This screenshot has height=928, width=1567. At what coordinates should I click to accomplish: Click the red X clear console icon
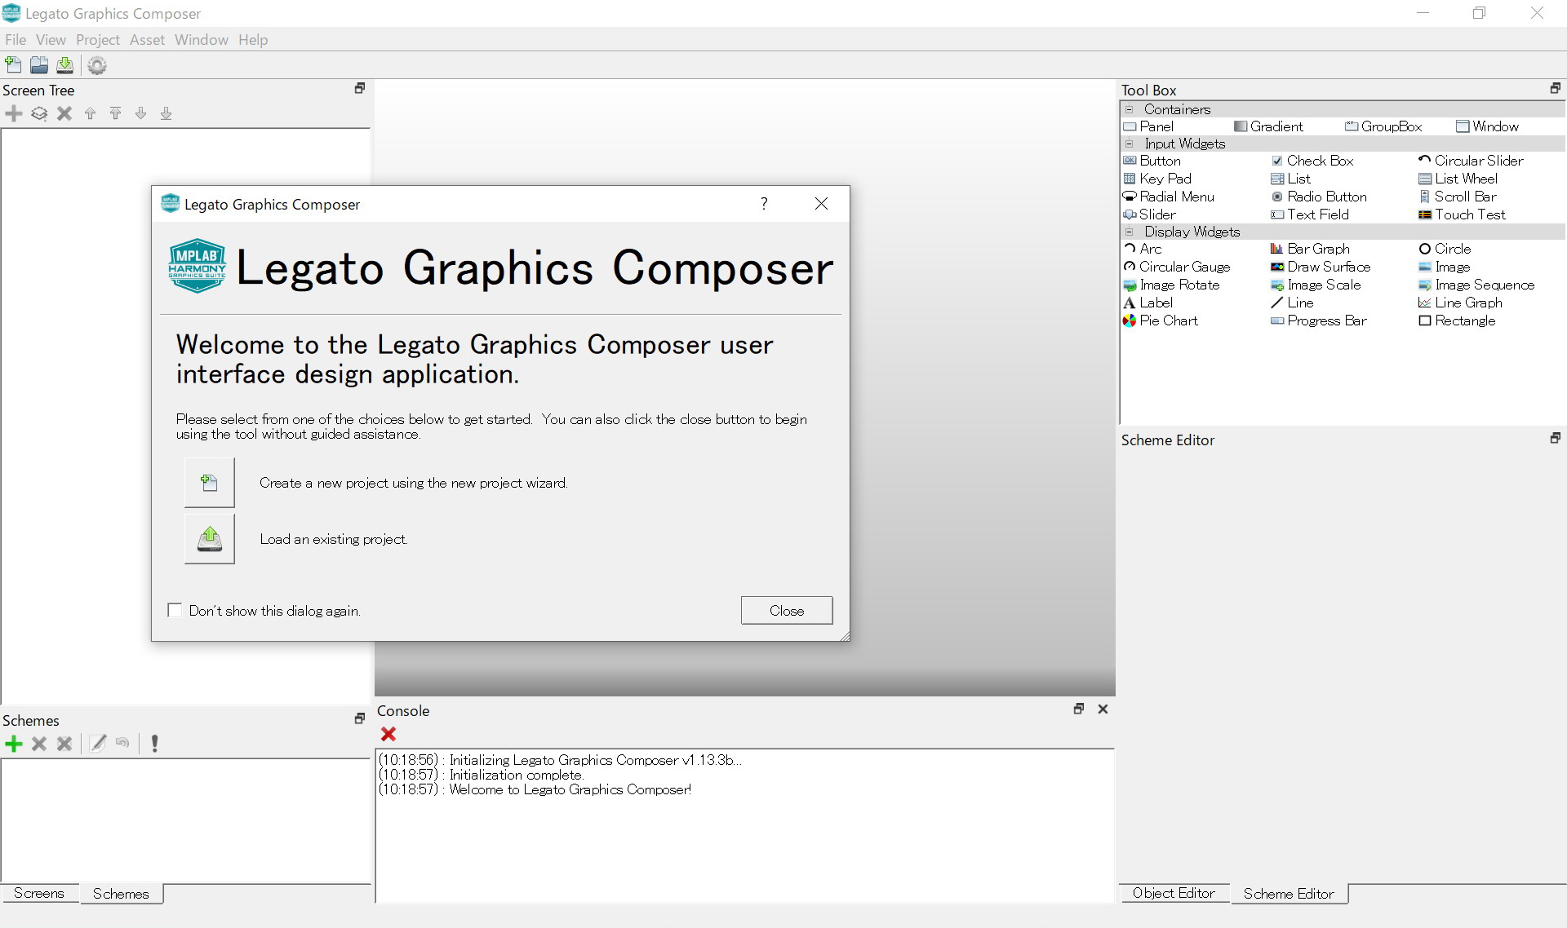tap(388, 734)
